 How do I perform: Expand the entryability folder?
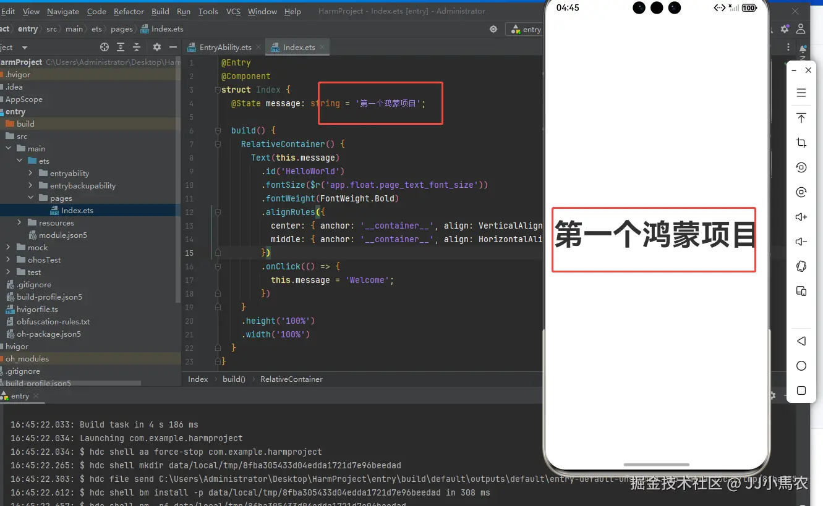tap(30, 173)
